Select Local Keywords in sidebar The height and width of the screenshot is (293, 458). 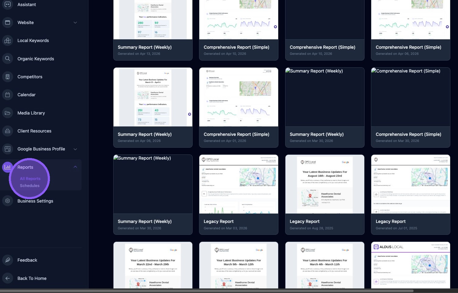(x=33, y=41)
